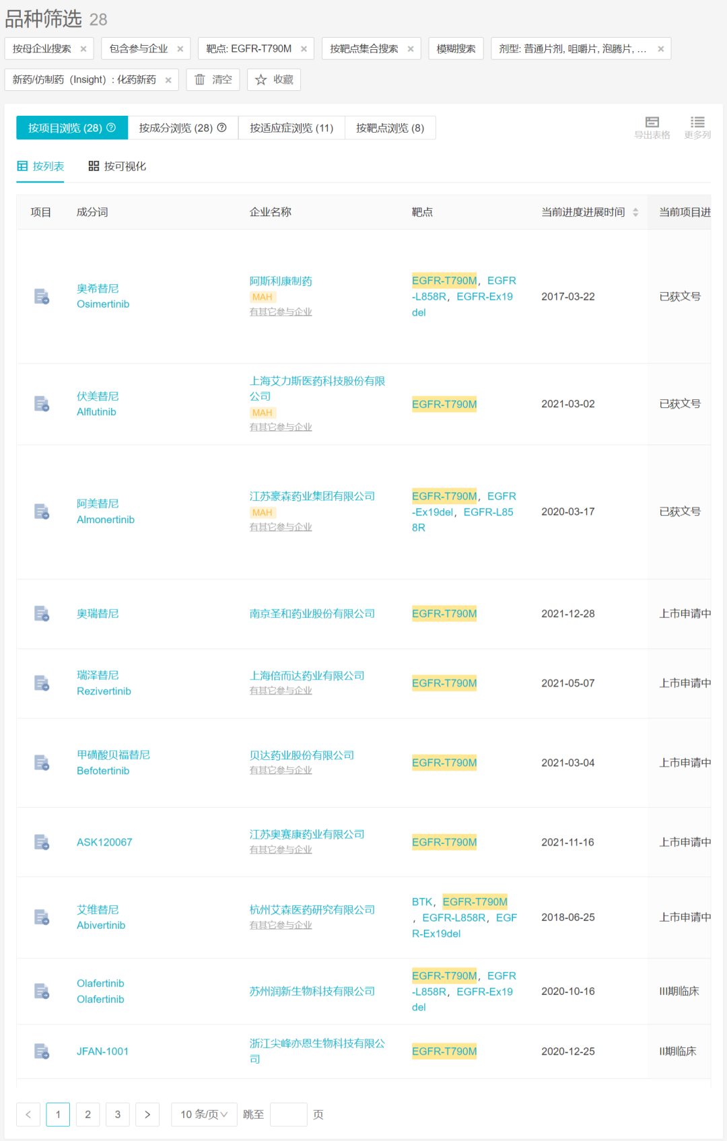The width and height of the screenshot is (727, 1141).
Task: Open project icon for 甲磺酸贝福替尼 row
Action: [42, 763]
